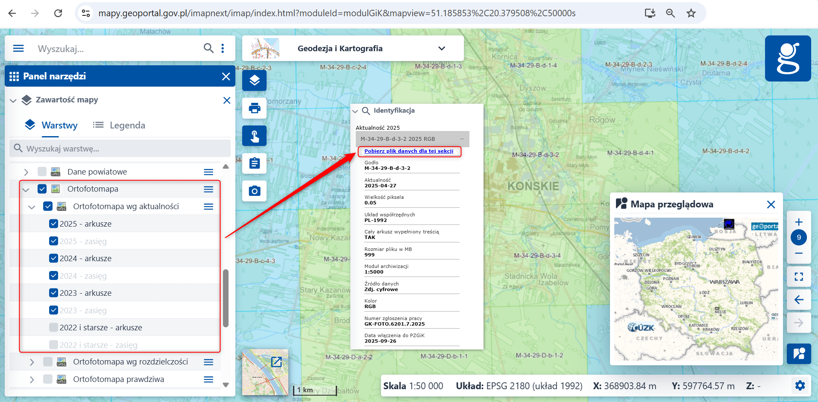Open the settings gear in status bar

tap(800, 386)
